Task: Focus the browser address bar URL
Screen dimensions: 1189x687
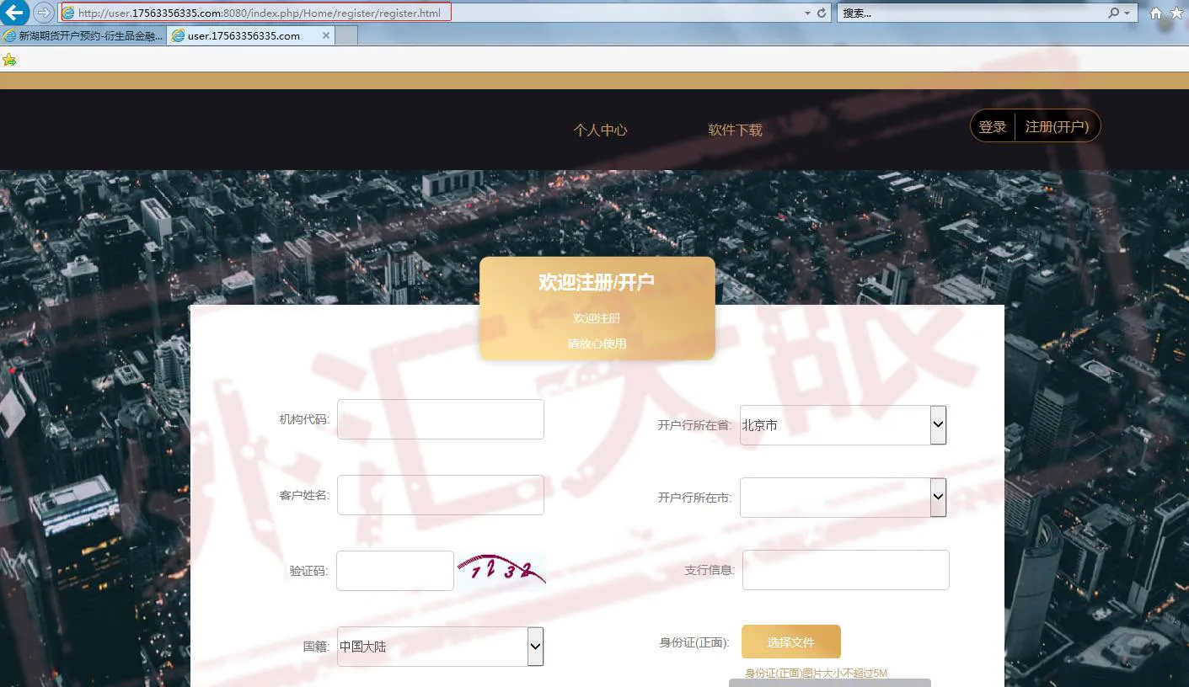Action: coord(260,13)
